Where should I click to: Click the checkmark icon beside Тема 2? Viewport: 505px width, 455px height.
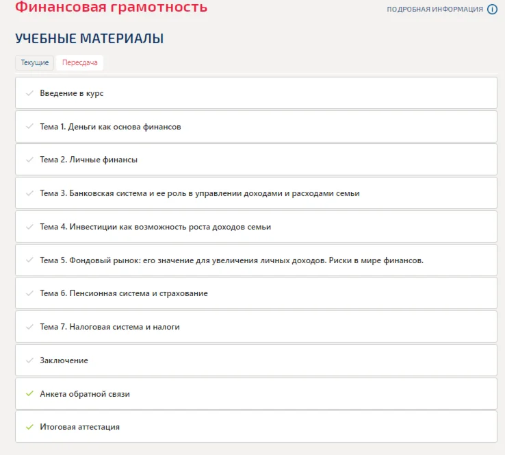[29, 160]
